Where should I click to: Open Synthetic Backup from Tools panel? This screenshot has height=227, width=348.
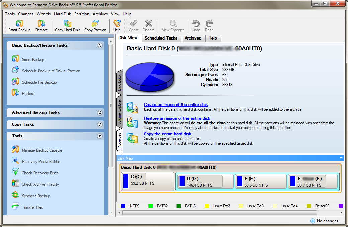click(36, 196)
